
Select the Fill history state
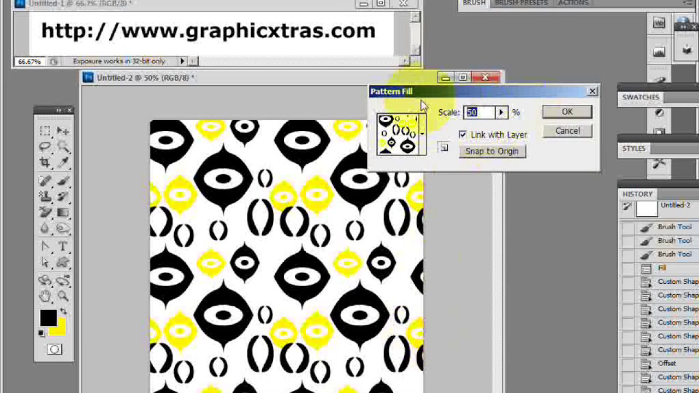tap(667, 268)
